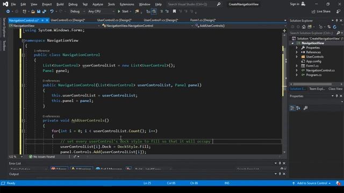Expand the Form1.cs node

click(x=297, y=66)
